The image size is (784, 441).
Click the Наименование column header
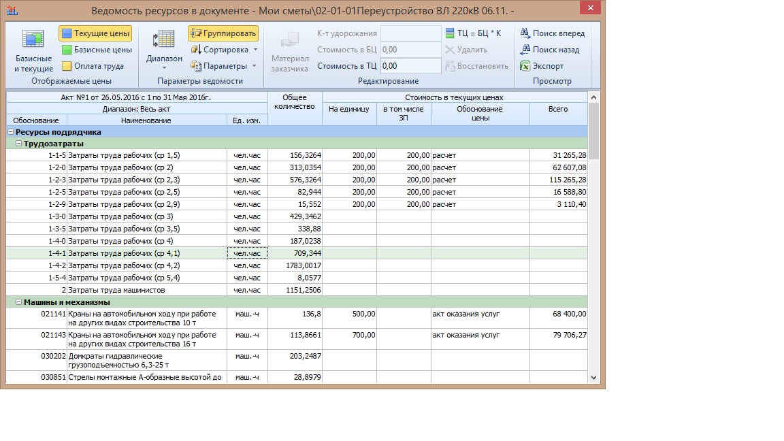pyautogui.click(x=146, y=120)
